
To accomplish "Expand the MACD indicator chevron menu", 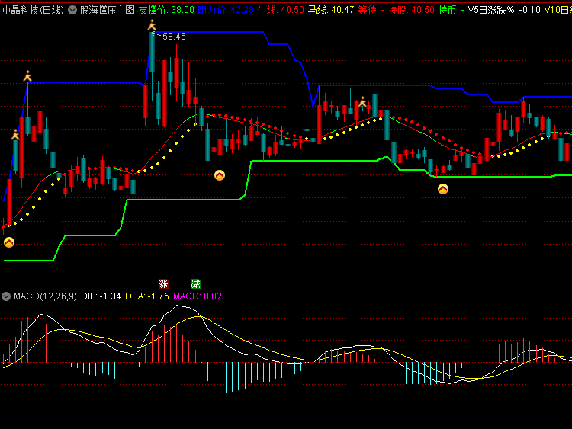I will [6, 296].
